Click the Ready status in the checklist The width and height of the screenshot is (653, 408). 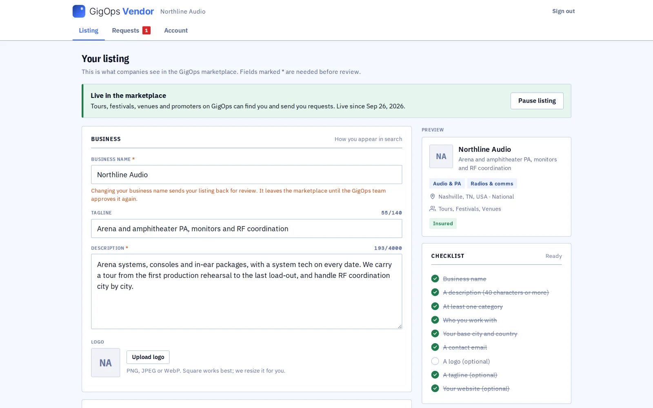553,256
